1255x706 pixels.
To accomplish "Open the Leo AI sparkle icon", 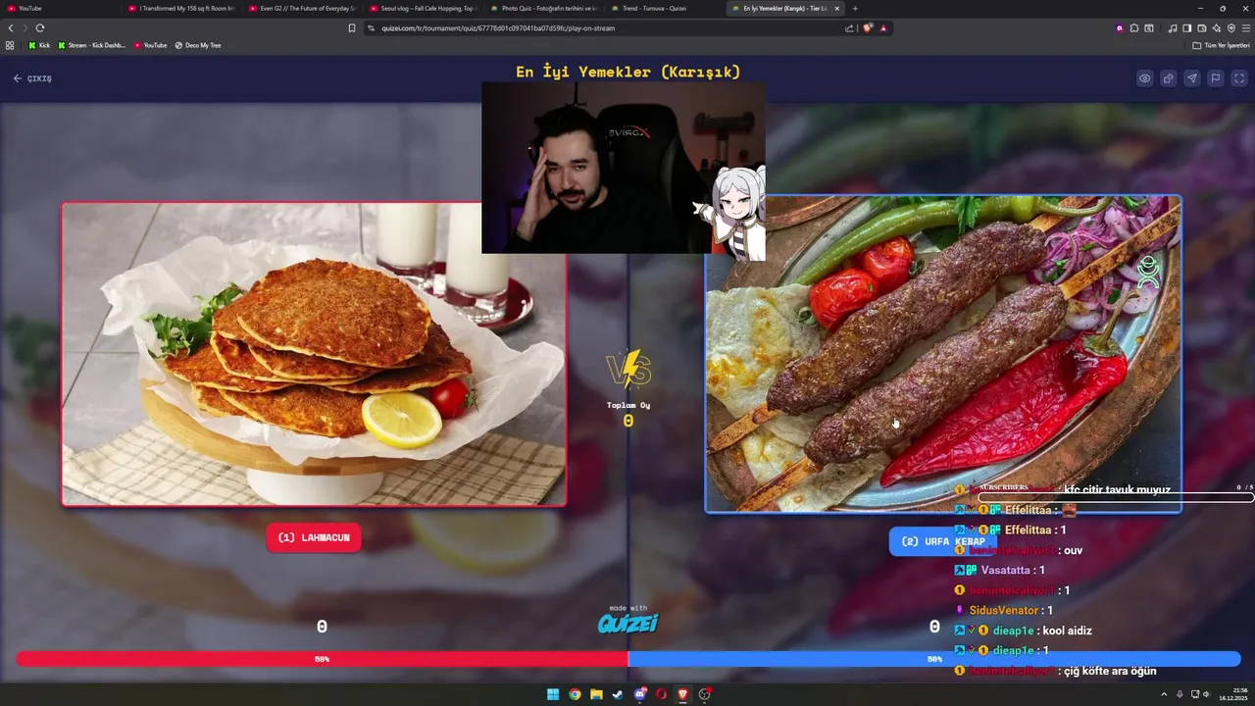I will coord(1216,28).
